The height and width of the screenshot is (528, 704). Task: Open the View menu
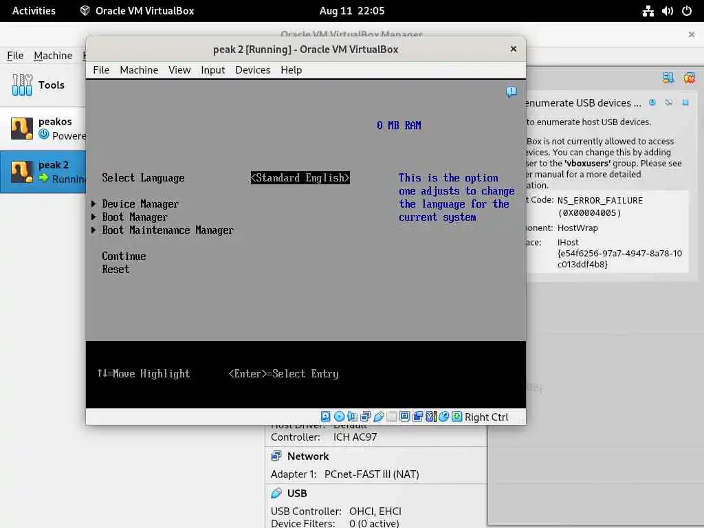(179, 70)
